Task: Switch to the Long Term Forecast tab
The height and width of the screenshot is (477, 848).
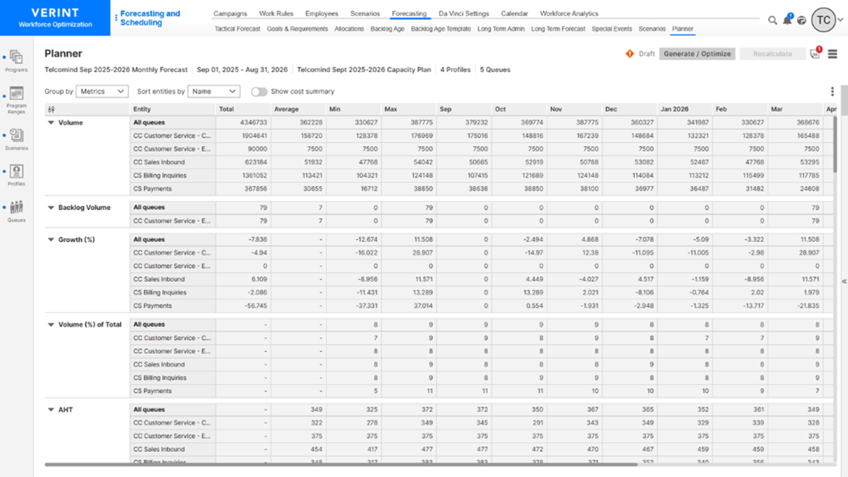Action: tap(557, 29)
